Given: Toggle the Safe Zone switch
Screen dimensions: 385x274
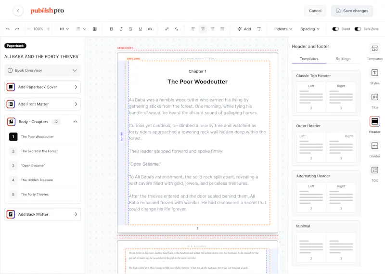Looking at the screenshot, I should (358, 29).
